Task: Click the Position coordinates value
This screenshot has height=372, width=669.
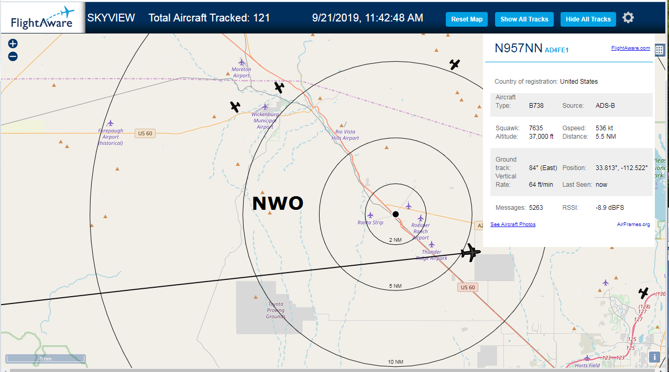Action: [x=621, y=168]
